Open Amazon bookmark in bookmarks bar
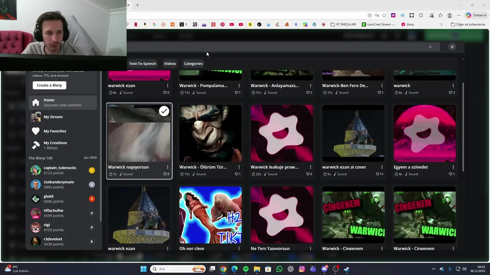Screen dimensions: 490x275 pos(145,24)
